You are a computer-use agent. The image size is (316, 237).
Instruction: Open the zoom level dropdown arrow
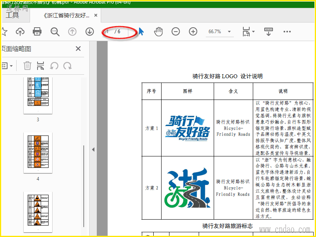point(229,32)
